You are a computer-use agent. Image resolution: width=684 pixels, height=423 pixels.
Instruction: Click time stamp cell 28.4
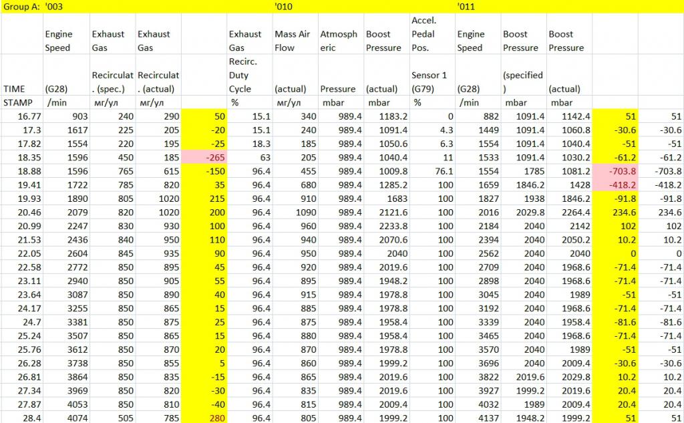coord(22,418)
